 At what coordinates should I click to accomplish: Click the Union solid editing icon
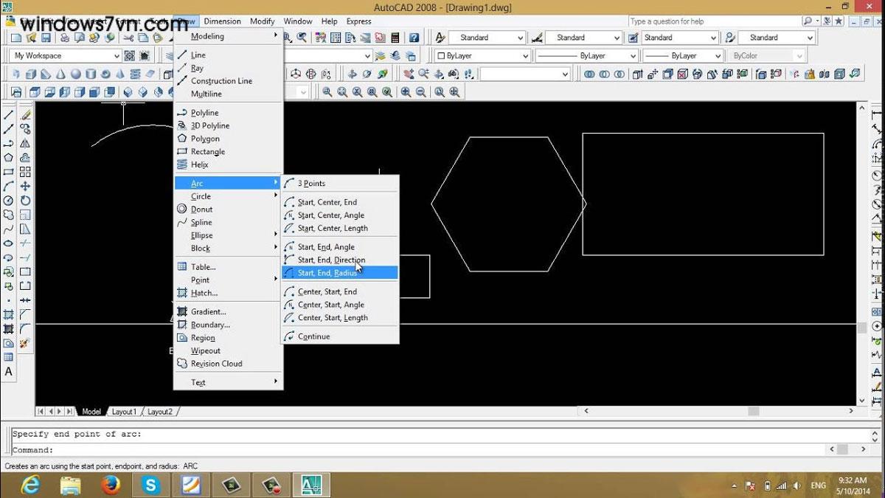tap(589, 74)
